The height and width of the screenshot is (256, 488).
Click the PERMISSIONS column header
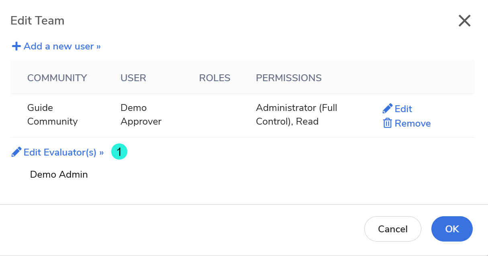tap(289, 78)
